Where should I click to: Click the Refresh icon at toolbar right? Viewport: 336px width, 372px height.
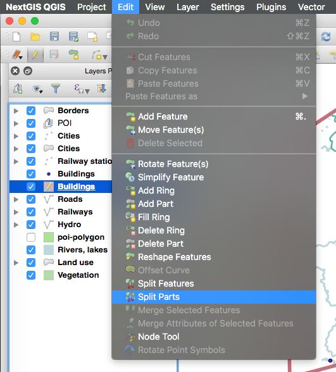pos(326,37)
